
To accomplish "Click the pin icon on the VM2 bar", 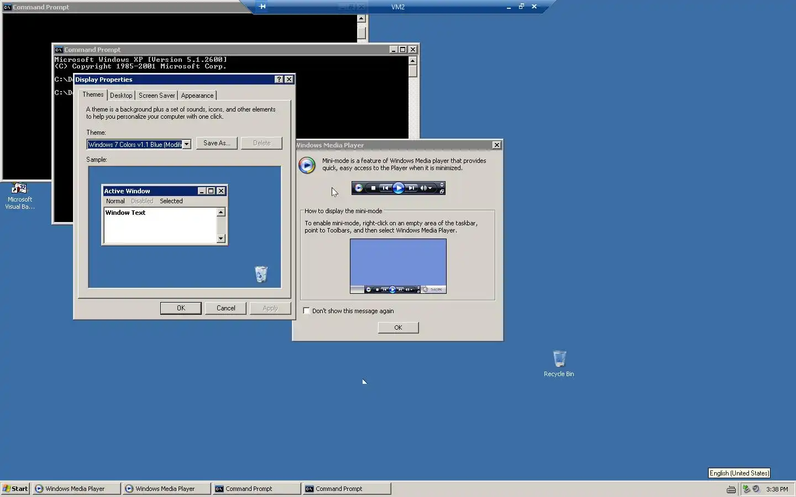I will [262, 7].
